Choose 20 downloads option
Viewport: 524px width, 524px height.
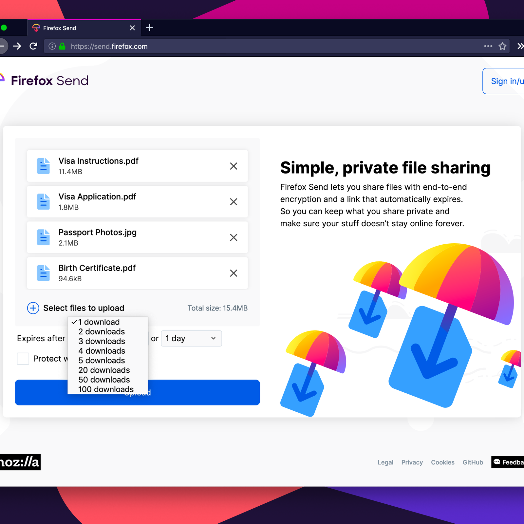click(108, 370)
